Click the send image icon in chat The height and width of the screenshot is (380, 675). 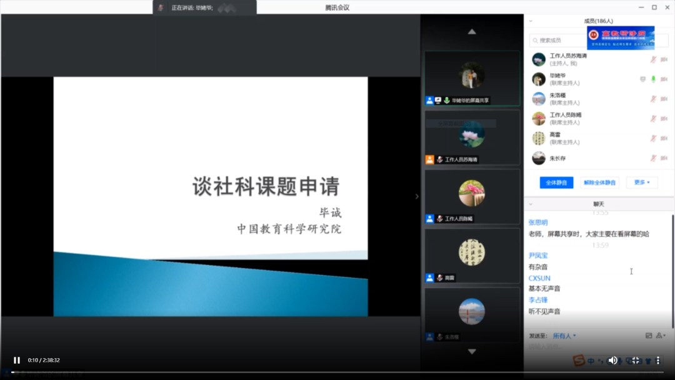[x=649, y=335]
